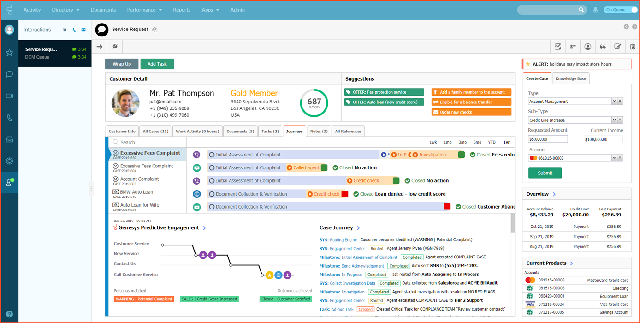The image size is (640, 323).
Task: Open the canned responses quote icon
Action: (603, 47)
